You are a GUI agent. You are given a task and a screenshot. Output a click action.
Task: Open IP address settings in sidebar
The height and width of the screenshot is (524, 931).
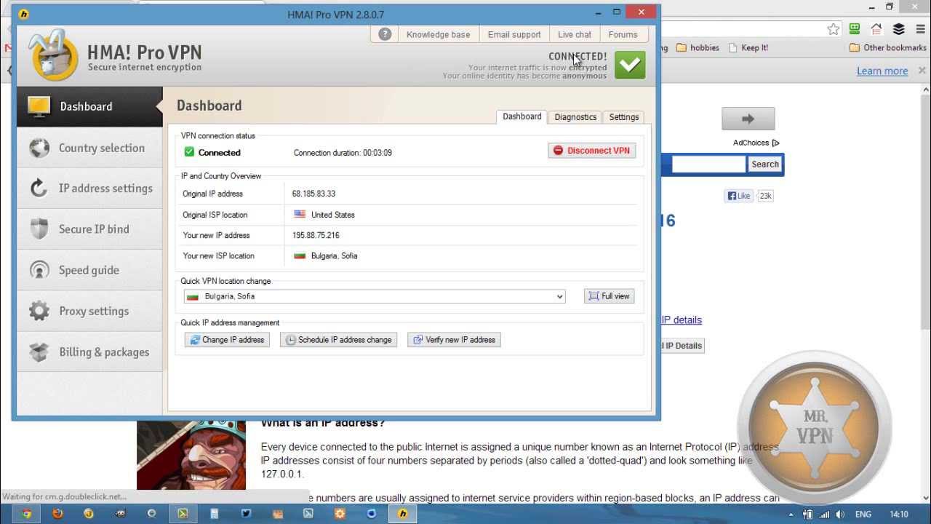point(89,188)
